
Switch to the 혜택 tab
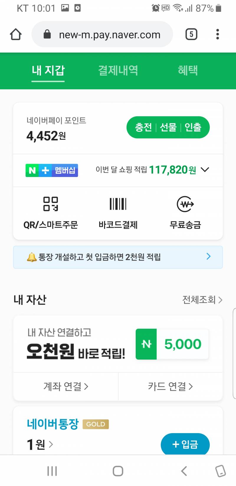tap(189, 71)
